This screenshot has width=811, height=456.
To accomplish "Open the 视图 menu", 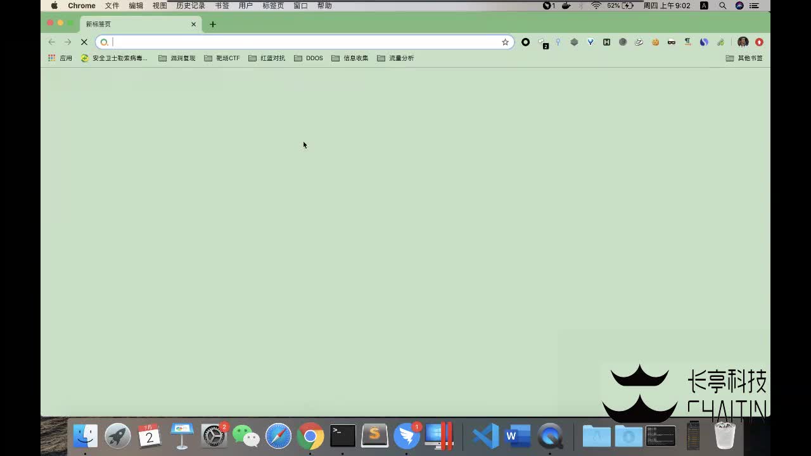I will click(x=160, y=6).
